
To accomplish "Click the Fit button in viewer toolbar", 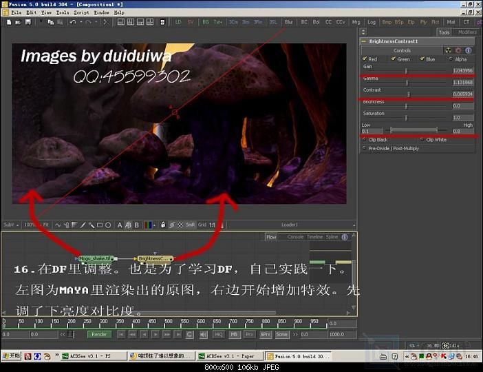I will [45, 225].
